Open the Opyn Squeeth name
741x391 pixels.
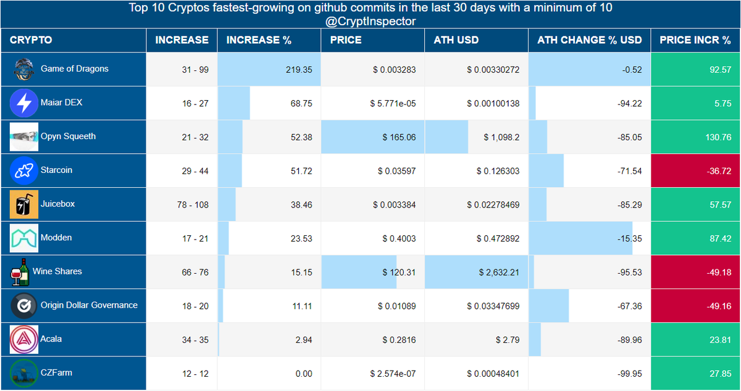[68, 137]
